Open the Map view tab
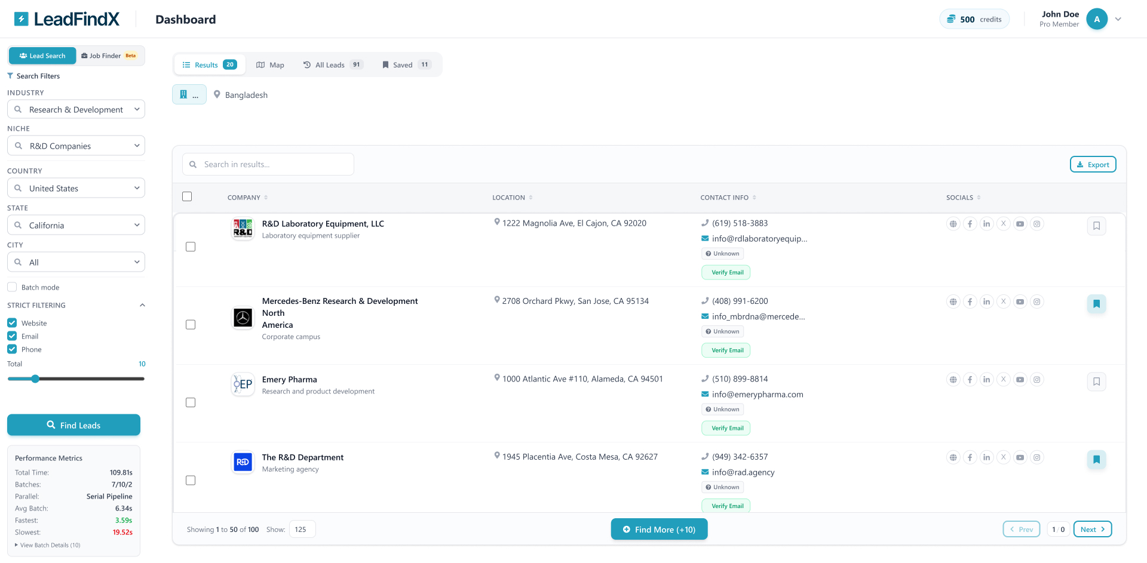The width and height of the screenshot is (1147, 563). pos(270,64)
